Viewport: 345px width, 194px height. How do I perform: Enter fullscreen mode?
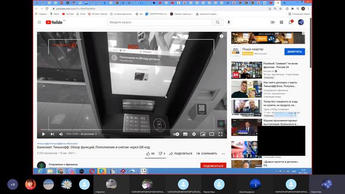(x=220, y=134)
